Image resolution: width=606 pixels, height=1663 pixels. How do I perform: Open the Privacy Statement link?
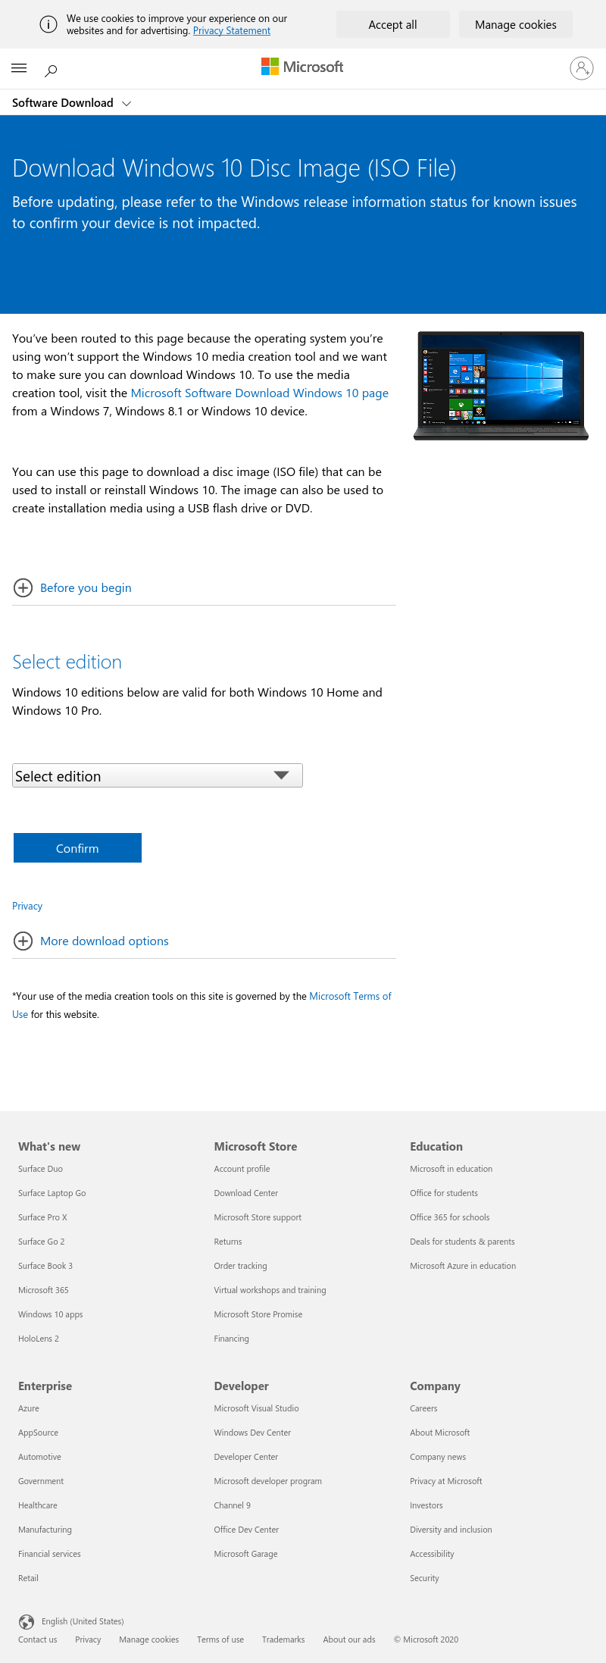pos(232,31)
